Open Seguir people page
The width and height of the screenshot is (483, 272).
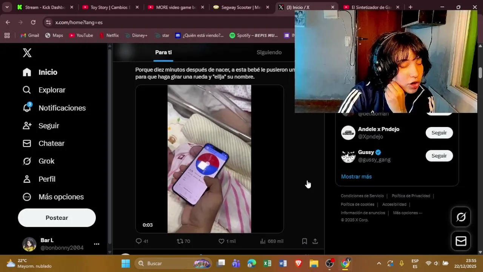(x=41, y=125)
